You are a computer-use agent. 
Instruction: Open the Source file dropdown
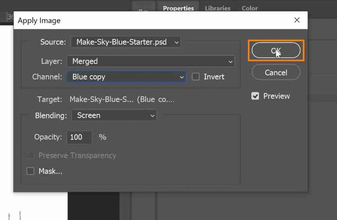(125, 42)
